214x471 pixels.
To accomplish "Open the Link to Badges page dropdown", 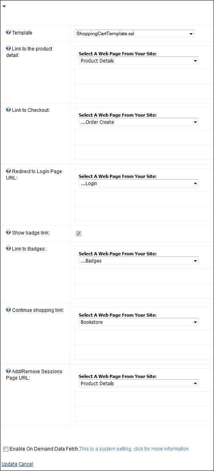I will point(138,261).
